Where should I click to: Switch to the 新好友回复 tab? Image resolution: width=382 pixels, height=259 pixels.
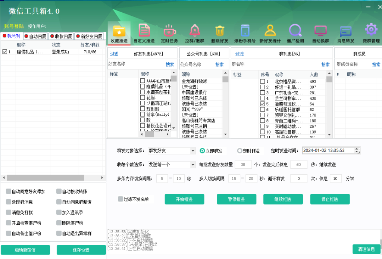[89, 36]
